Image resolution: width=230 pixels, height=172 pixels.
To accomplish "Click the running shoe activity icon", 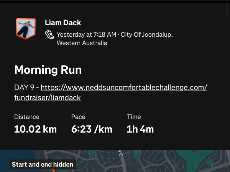I will coord(49,34).
